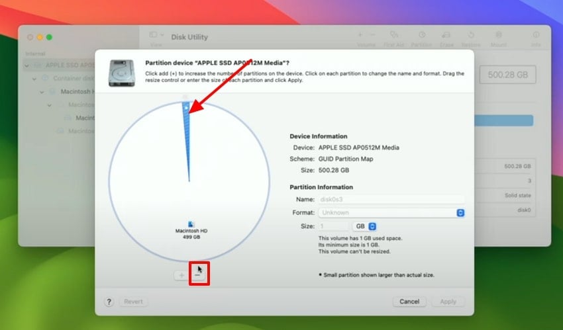Click the Erase toolbar icon
This screenshot has height=330, width=563.
coord(446,35)
